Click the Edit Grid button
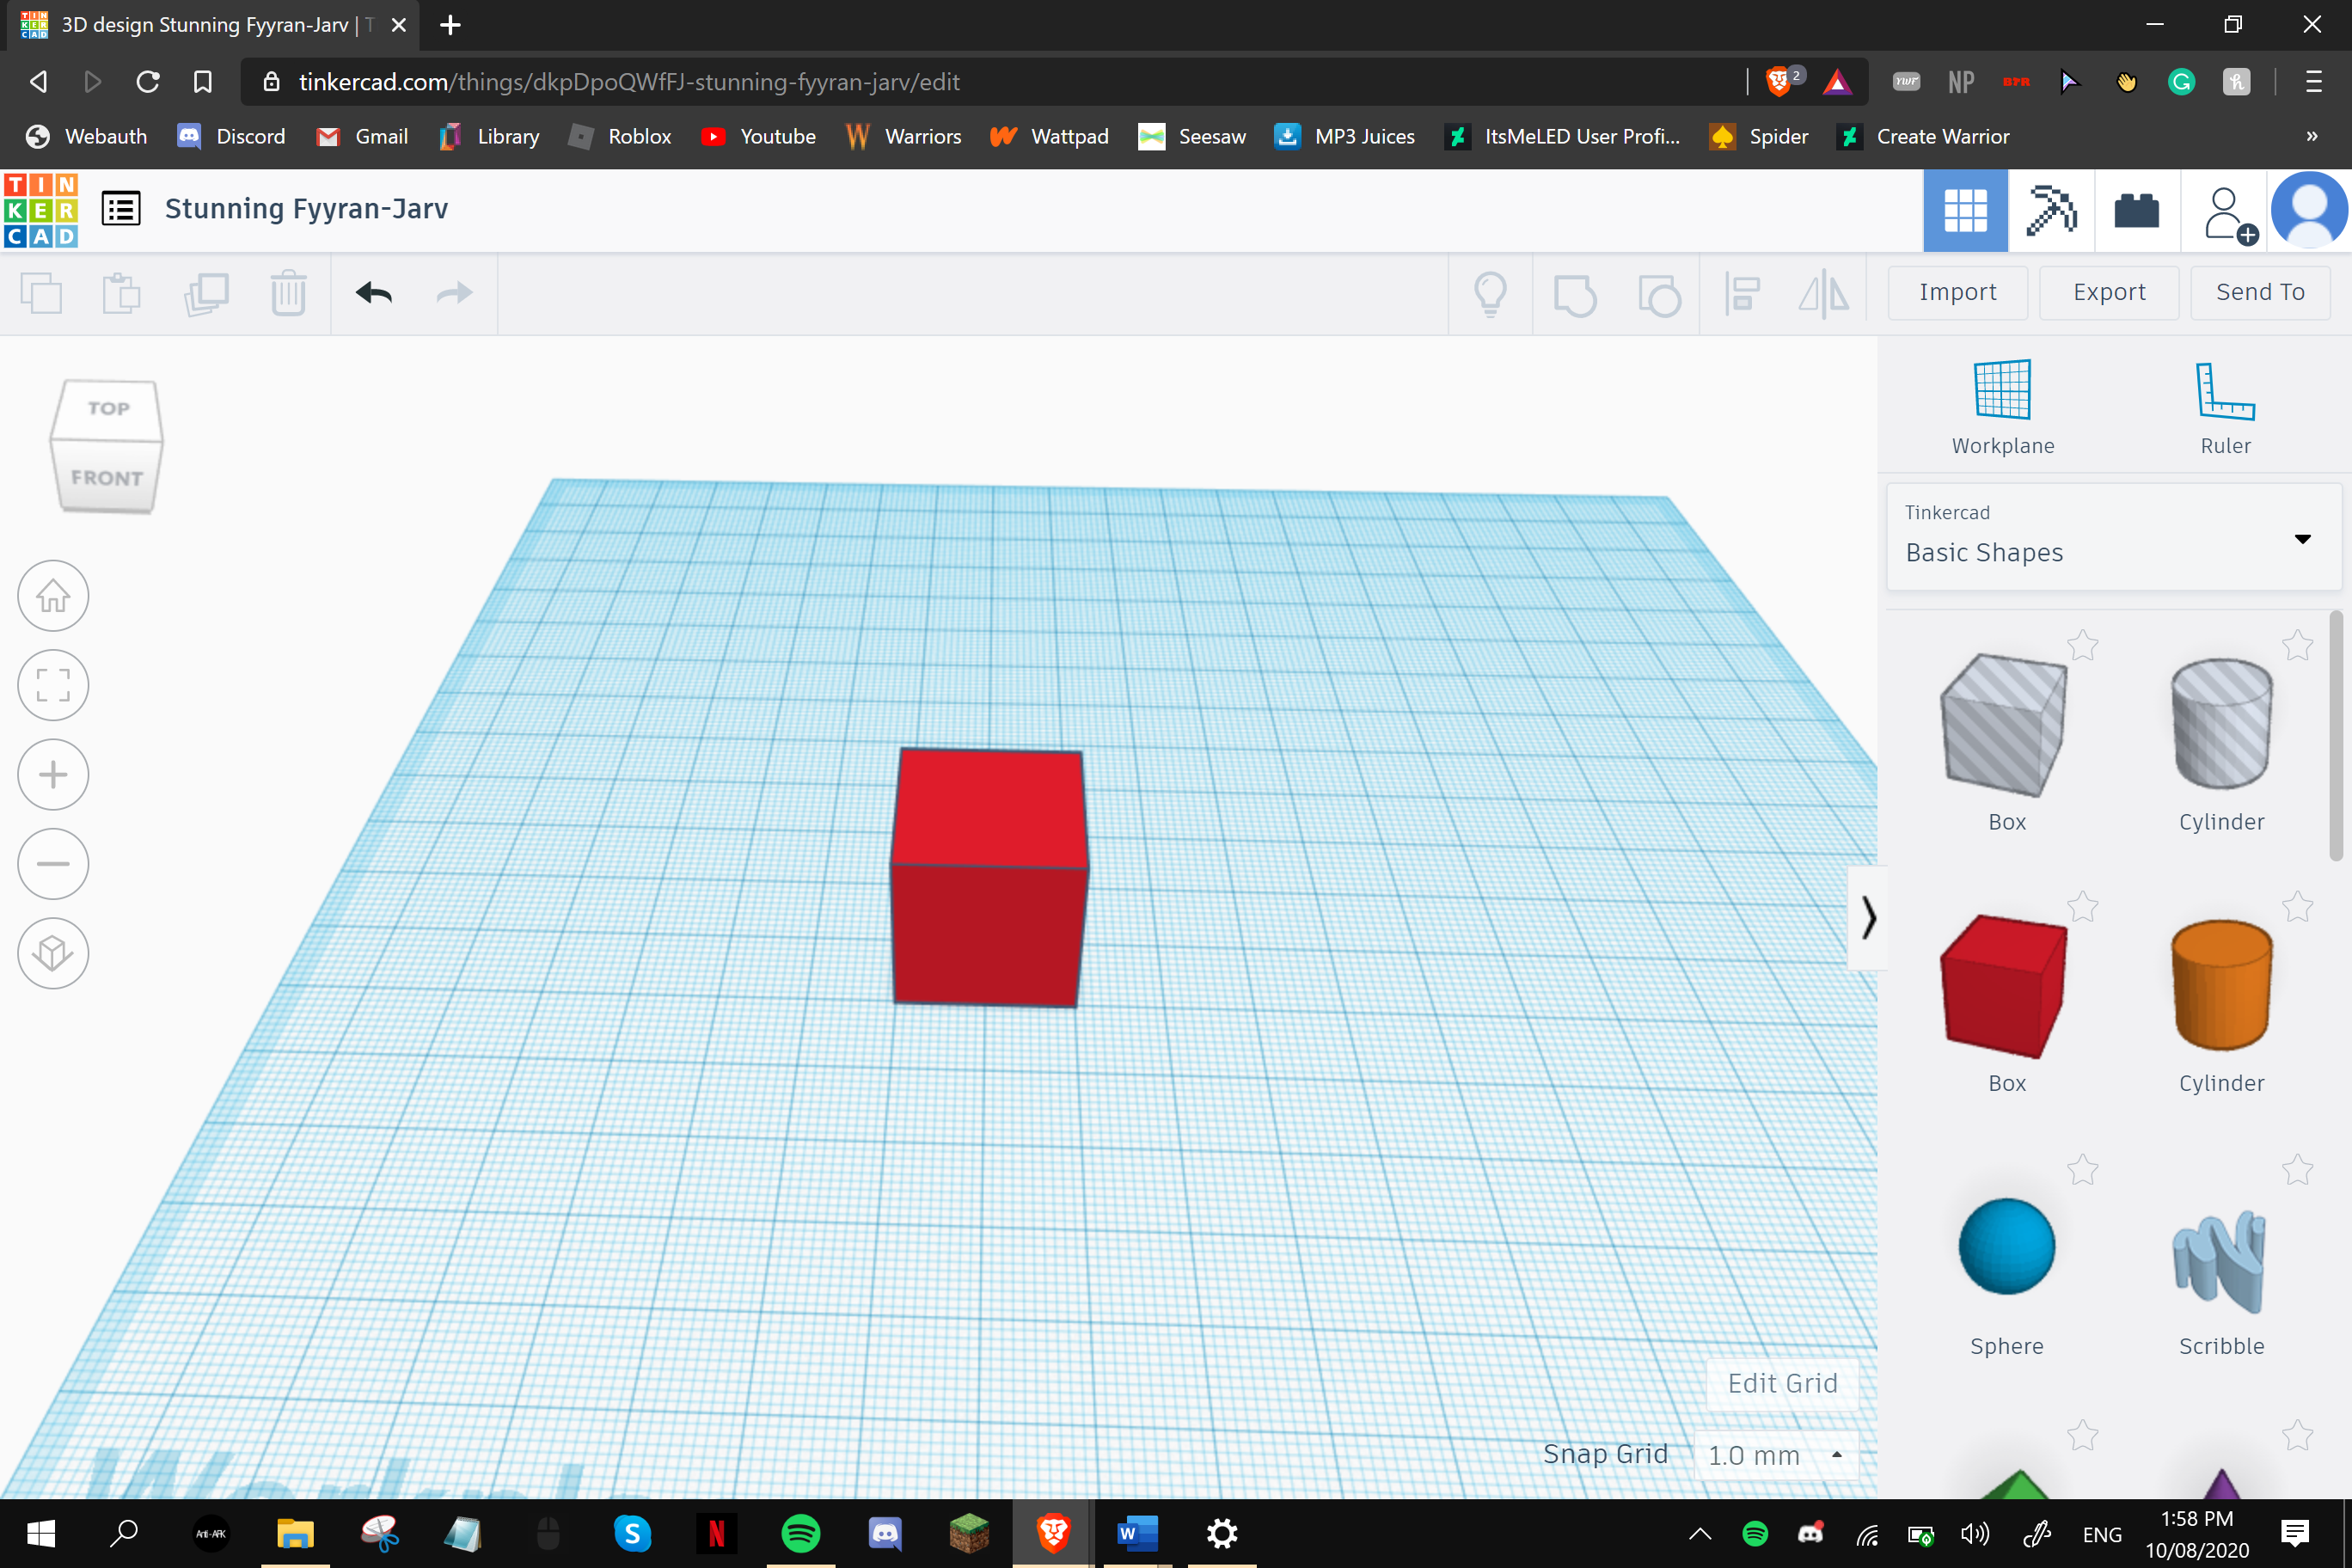The height and width of the screenshot is (1568, 2352). (x=1781, y=1382)
